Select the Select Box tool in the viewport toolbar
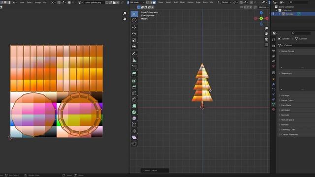 [134, 14]
